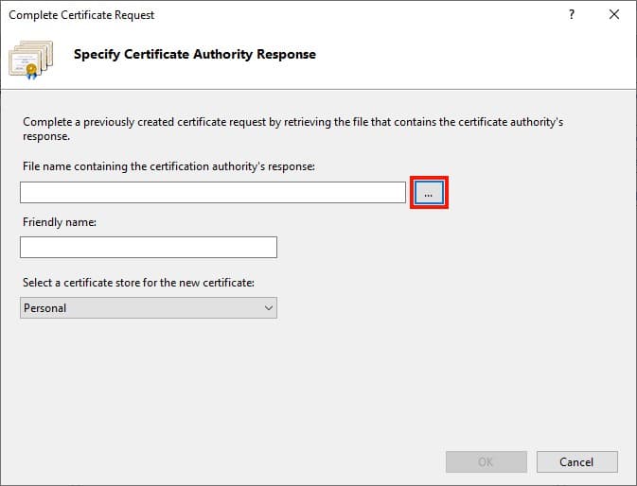
Task: Focus the Friendly name text box
Action: click(149, 247)
